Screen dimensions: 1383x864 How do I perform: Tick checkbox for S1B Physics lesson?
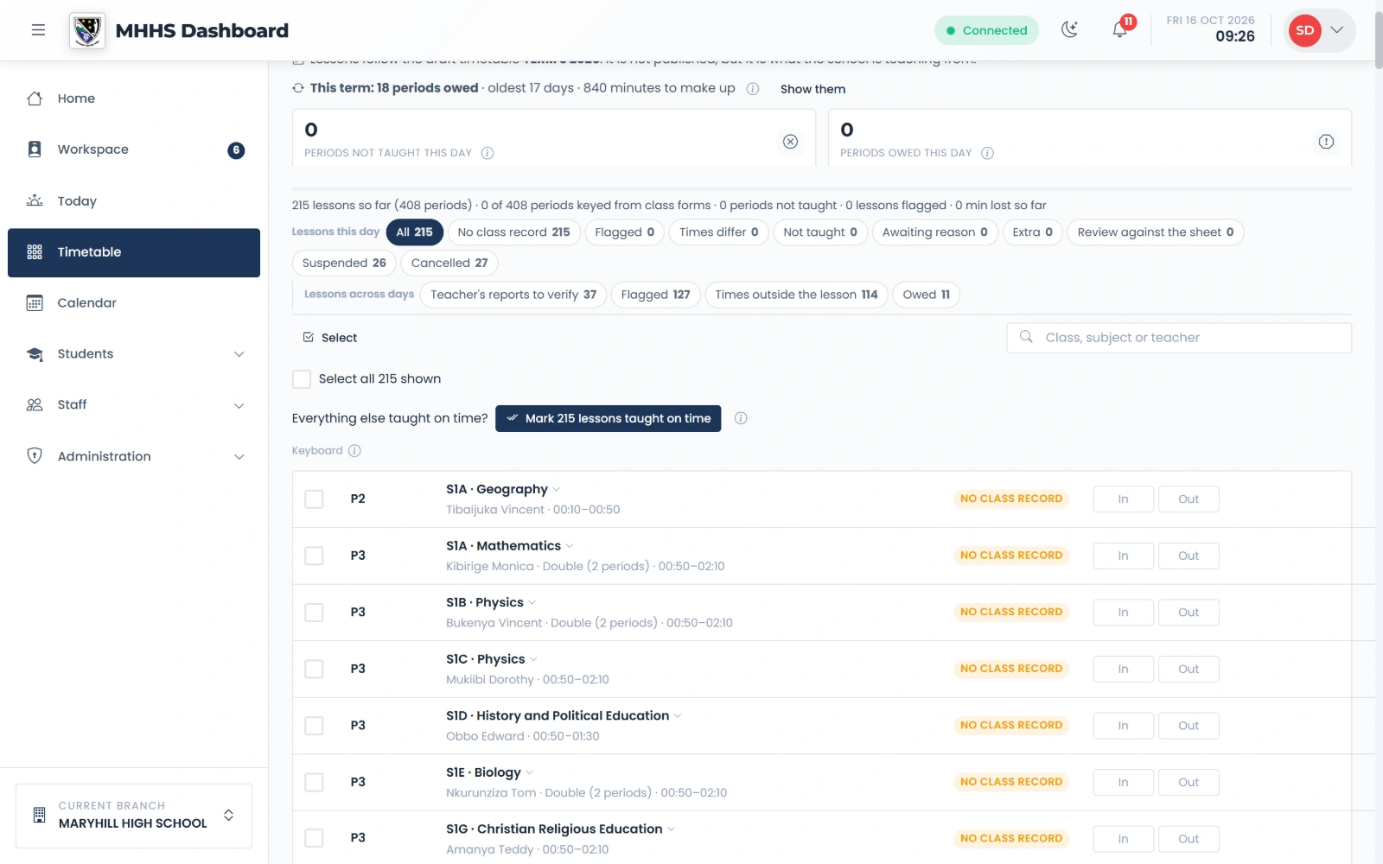coord(314,613)
